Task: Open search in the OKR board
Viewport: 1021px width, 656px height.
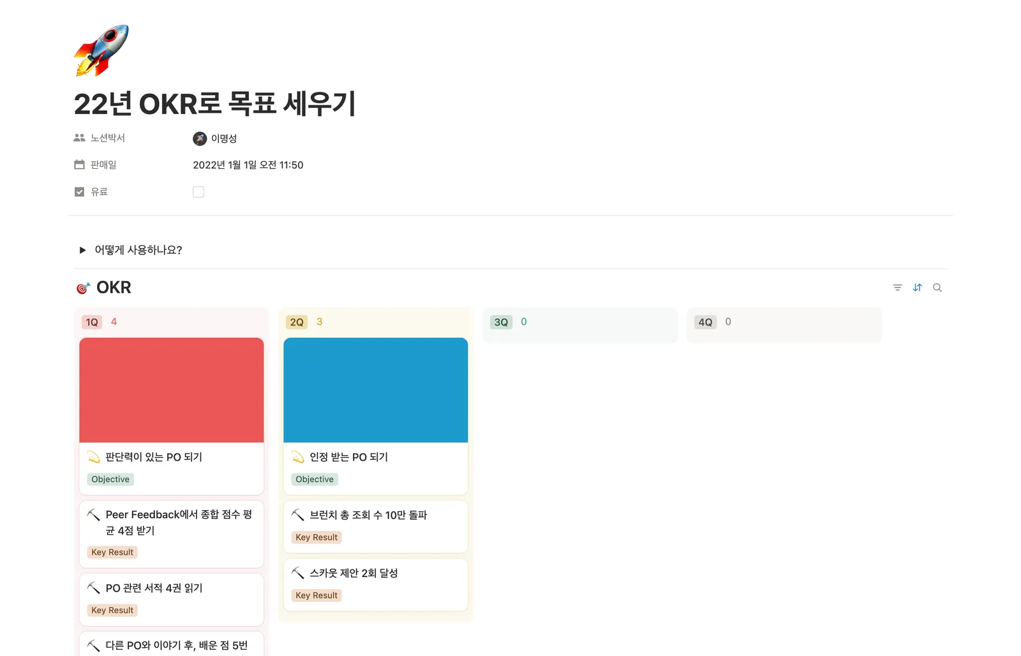Action: coord(937,288)
